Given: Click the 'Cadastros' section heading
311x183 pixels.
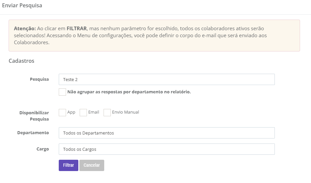Looking at the screenshot, I should click(x=22, y=61).
